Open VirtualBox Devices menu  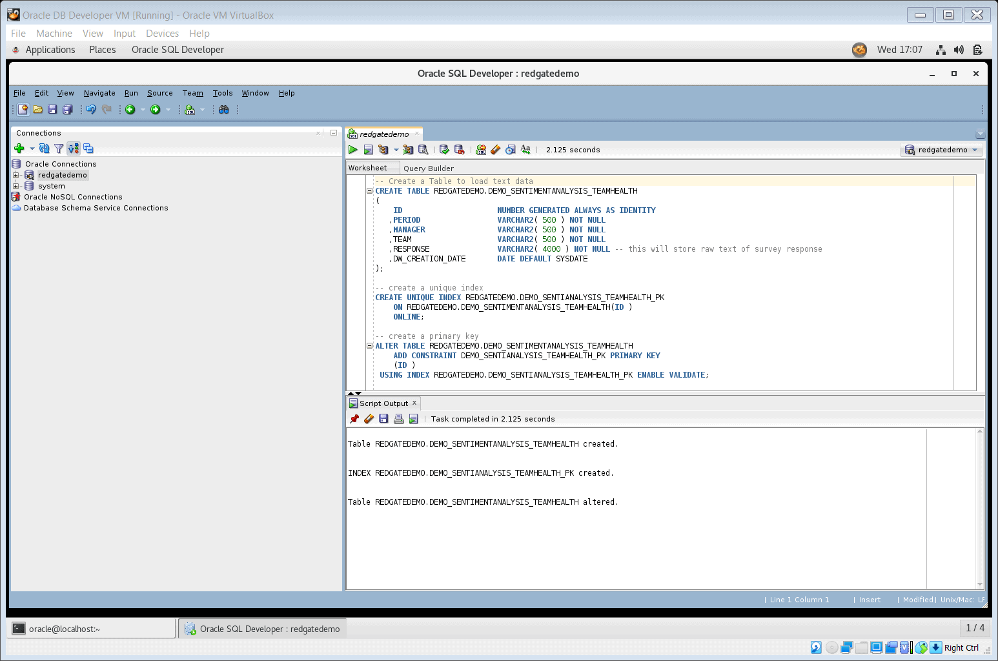point(162,34)
